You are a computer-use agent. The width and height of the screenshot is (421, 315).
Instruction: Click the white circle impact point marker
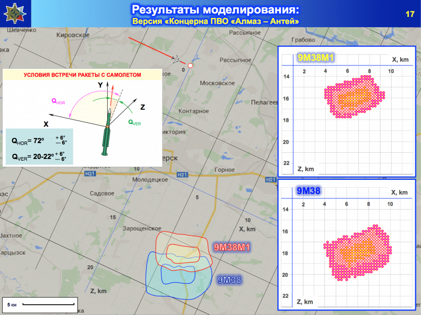[x=190, y=65]
